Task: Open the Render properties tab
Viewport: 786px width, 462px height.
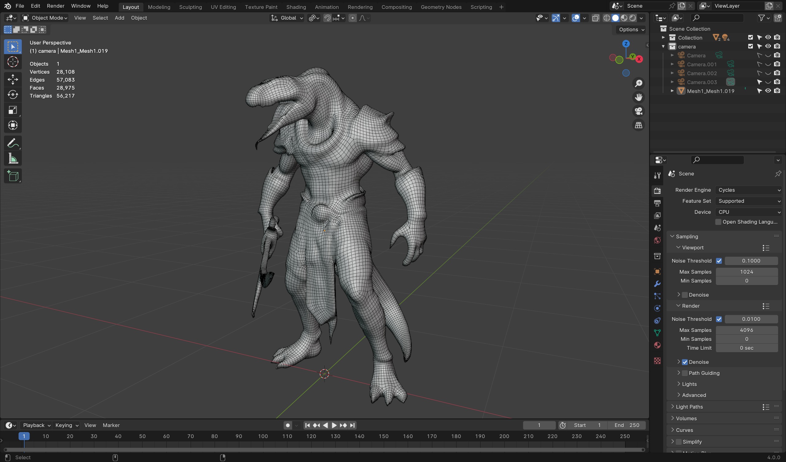Action: 657,191
